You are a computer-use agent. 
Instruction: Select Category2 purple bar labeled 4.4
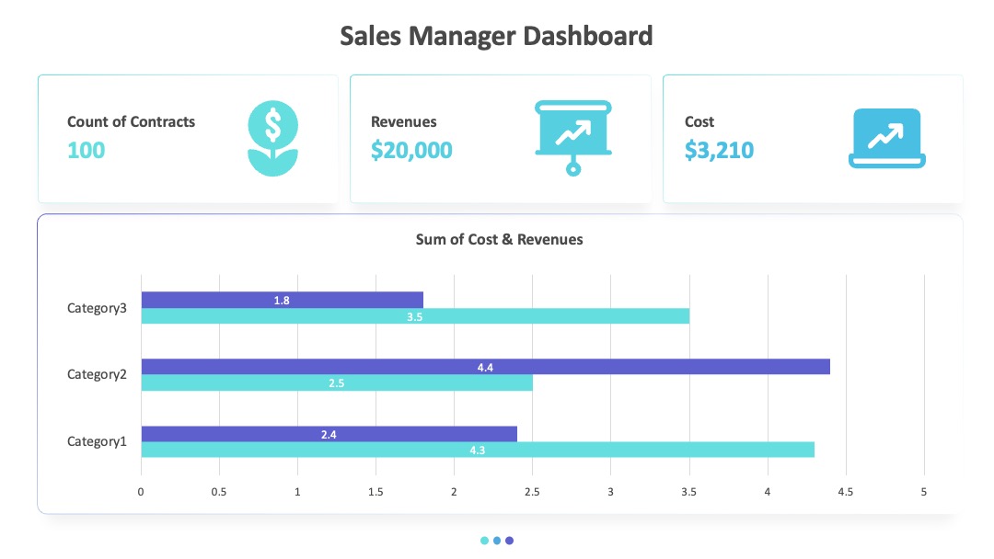pos(486,367)
